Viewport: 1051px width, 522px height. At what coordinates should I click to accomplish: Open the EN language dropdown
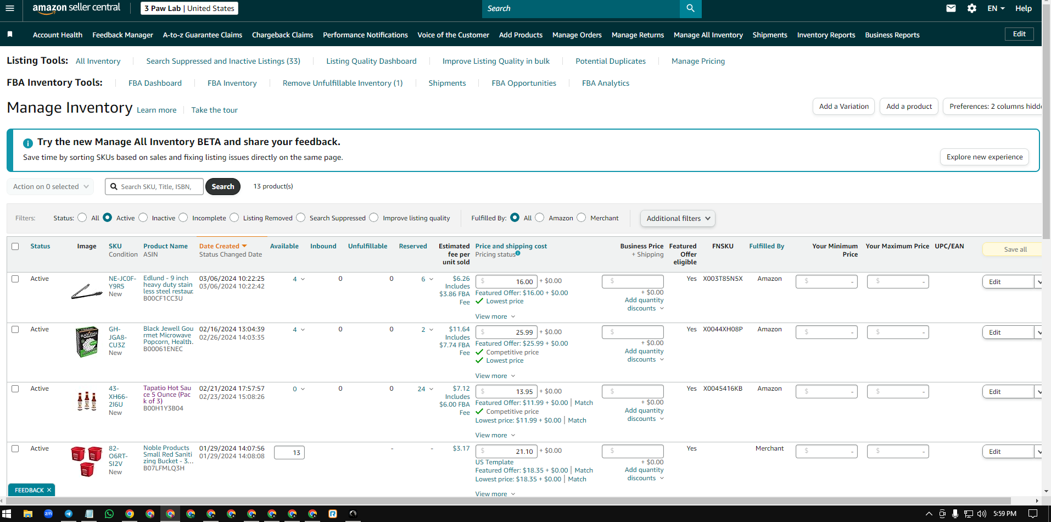click(x=996, y=8)
